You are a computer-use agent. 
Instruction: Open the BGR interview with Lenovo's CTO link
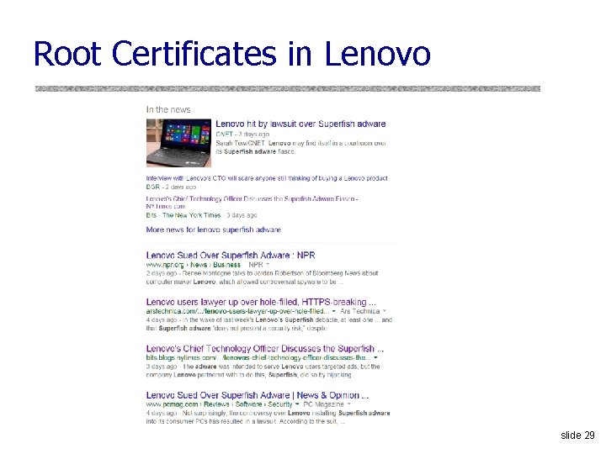tap(267, 178)
